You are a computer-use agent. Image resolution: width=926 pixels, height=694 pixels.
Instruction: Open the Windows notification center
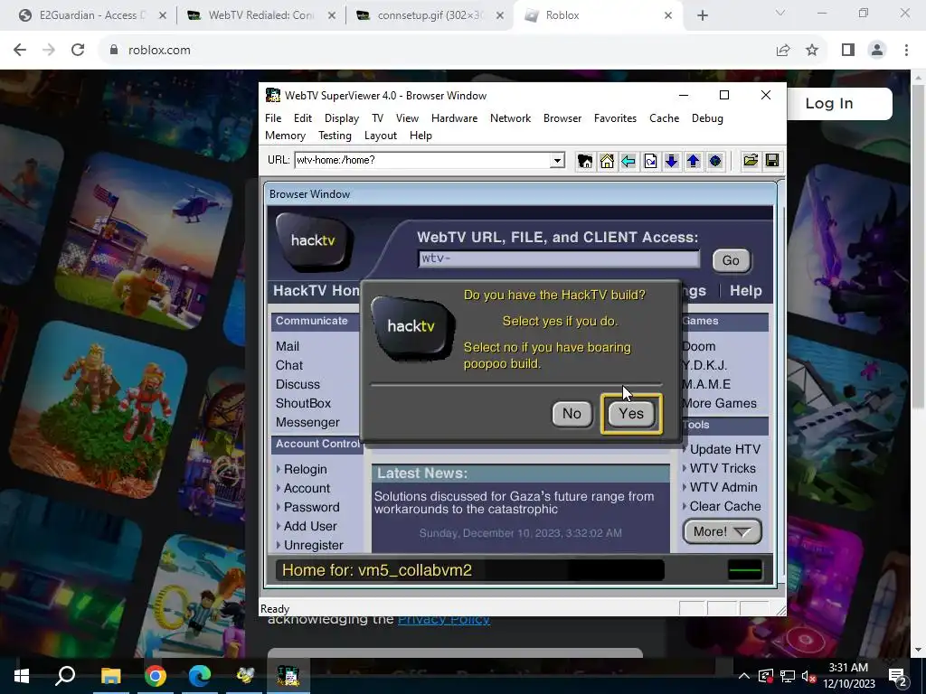click(x=898, y=676)
